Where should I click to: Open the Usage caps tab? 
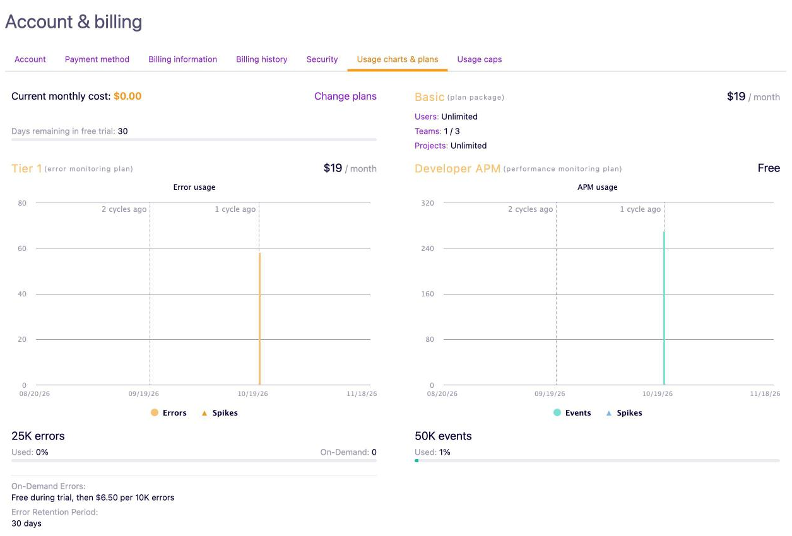coord(480,59)
